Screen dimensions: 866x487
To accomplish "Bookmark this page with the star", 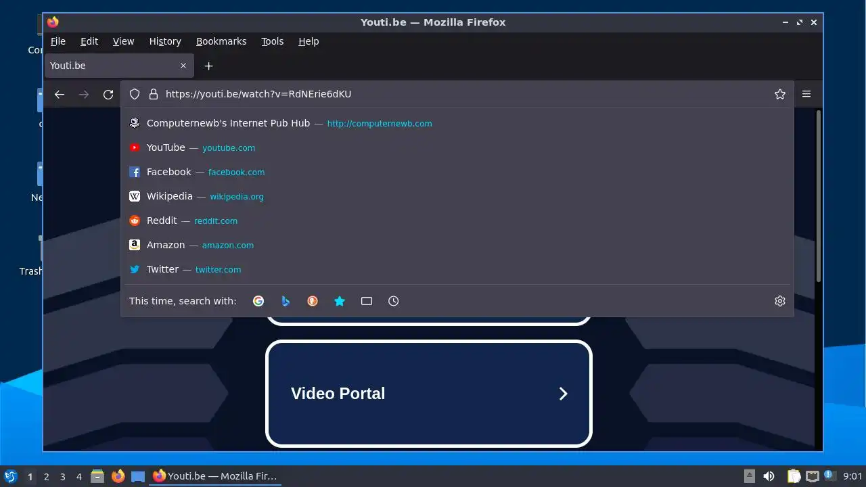I will [780, 94].
